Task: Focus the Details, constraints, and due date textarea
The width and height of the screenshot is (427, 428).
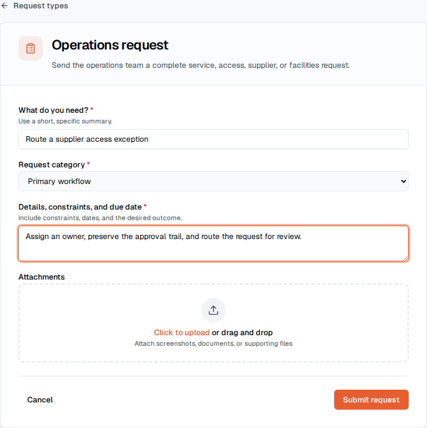Action: click(213, 243)
